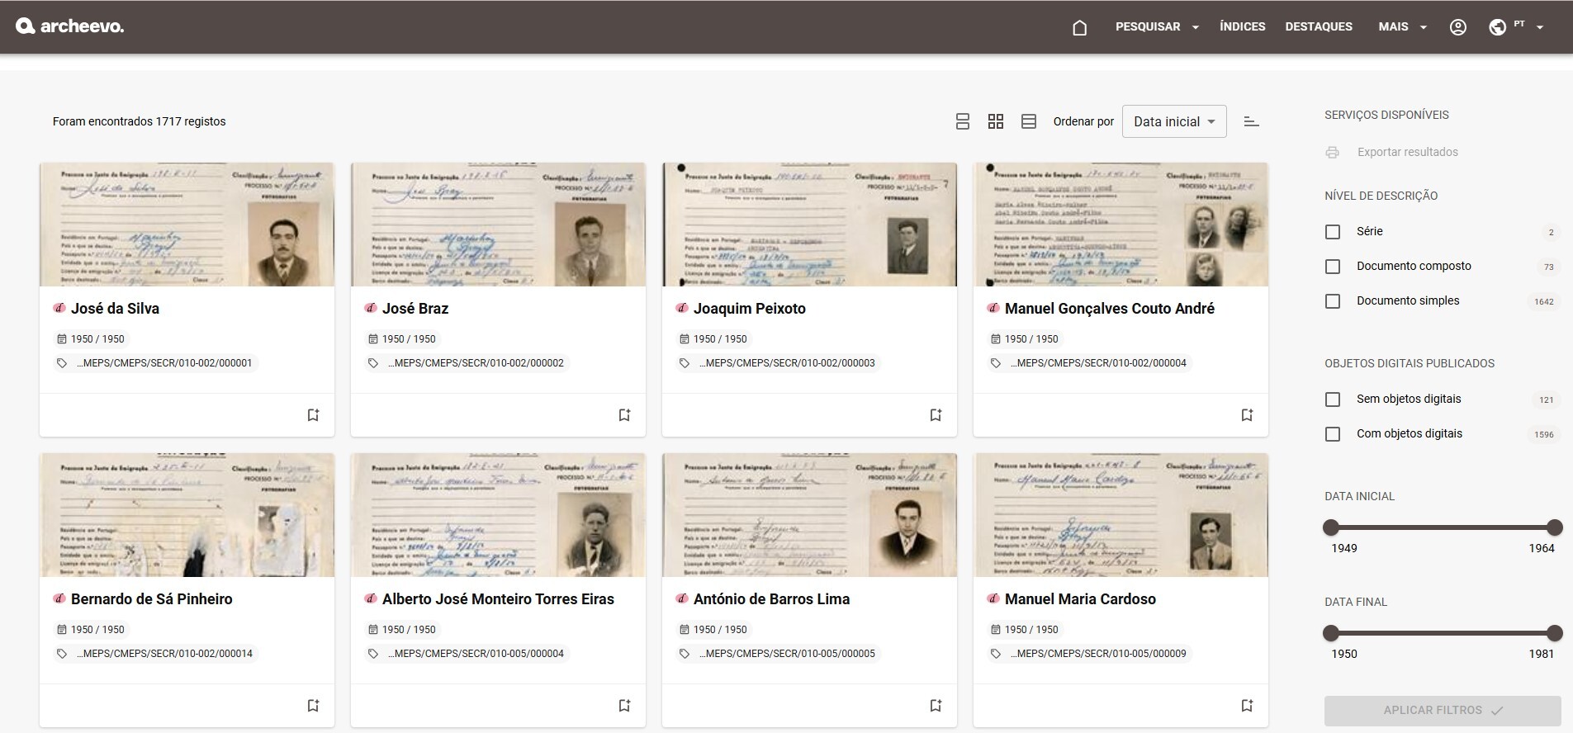Expand the Pesquisar menu

[x=1156, y=27]
